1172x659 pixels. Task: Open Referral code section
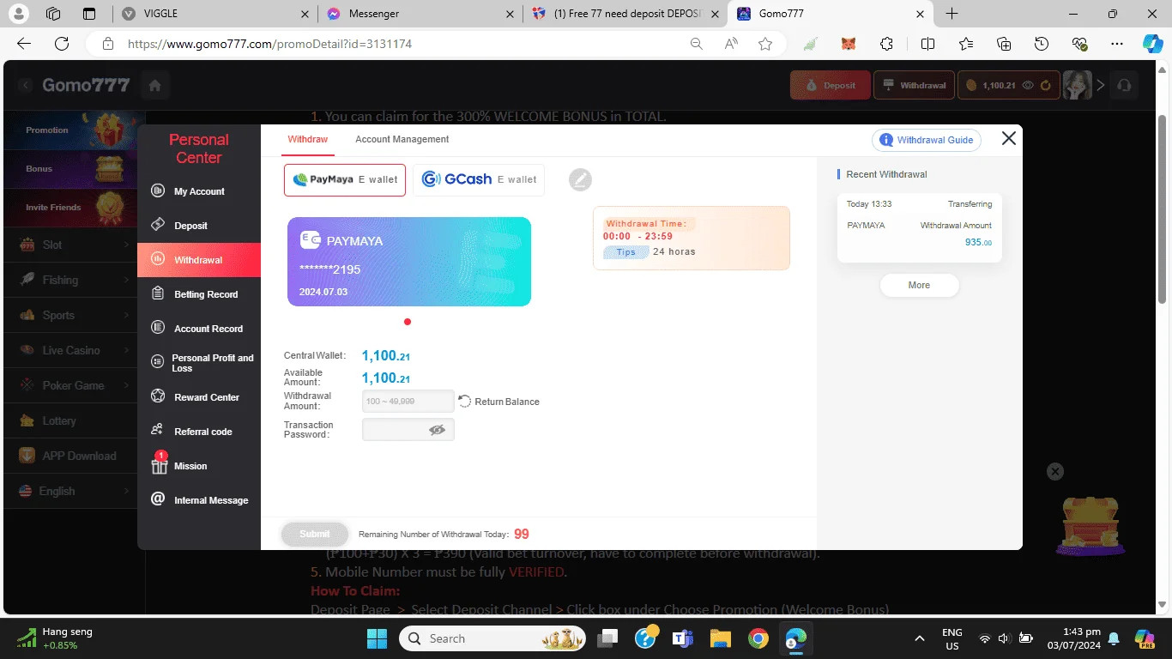(x=199, y=432)
